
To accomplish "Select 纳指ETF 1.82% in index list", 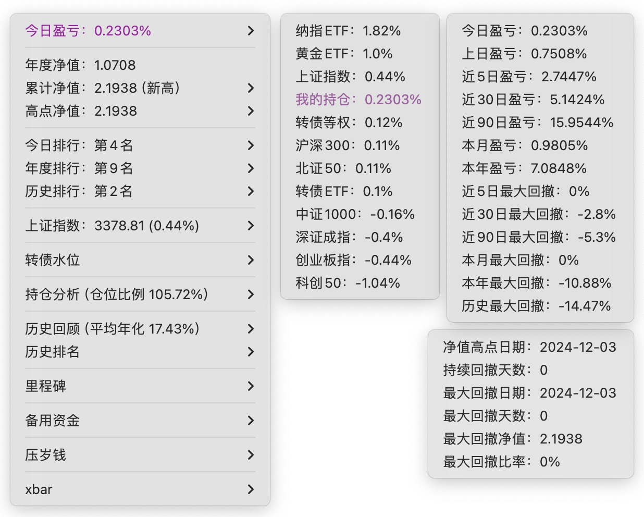I will (x=348, y=31).
